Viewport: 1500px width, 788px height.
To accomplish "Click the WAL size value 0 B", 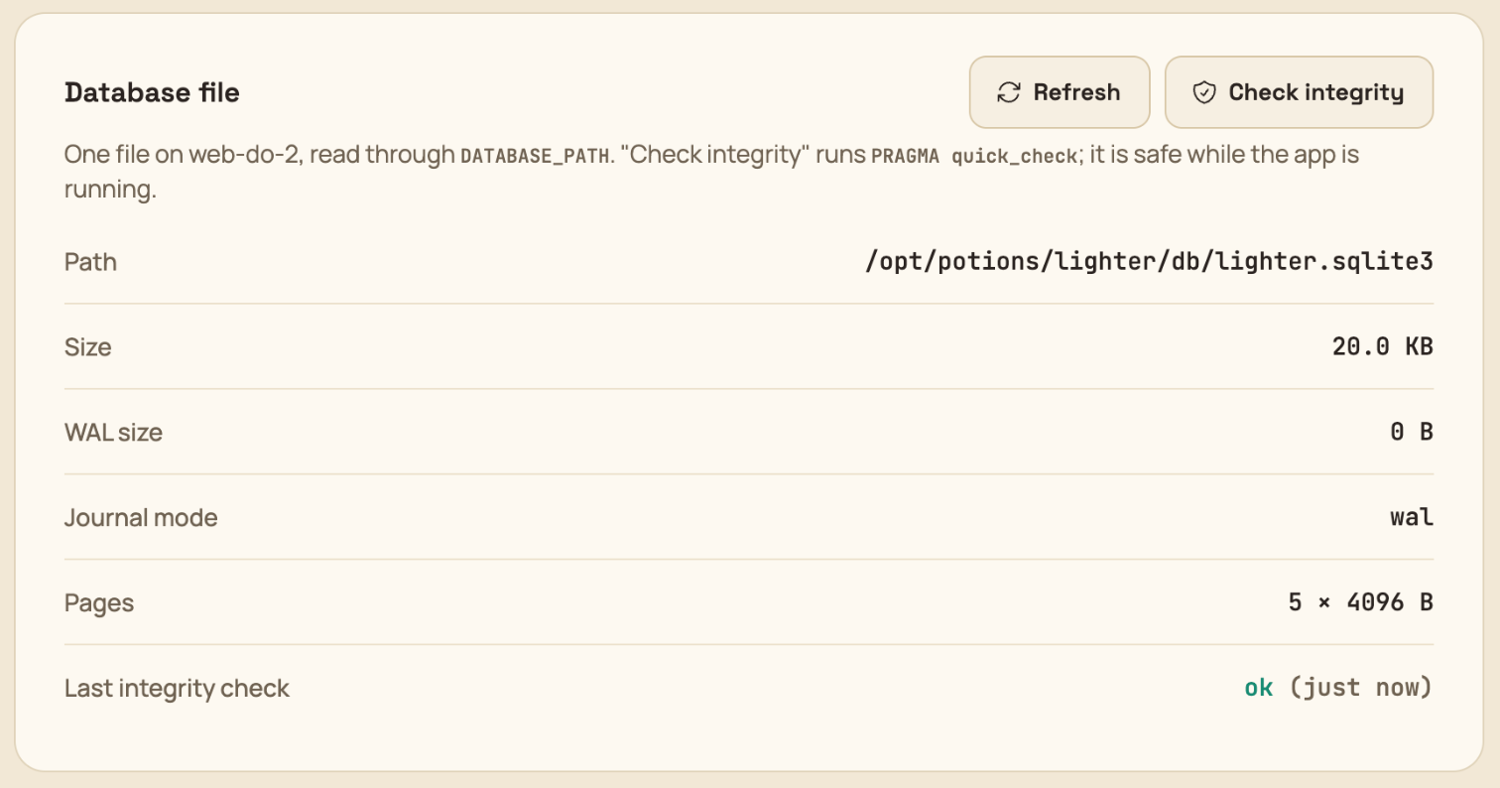I will tap(1412, 433).
